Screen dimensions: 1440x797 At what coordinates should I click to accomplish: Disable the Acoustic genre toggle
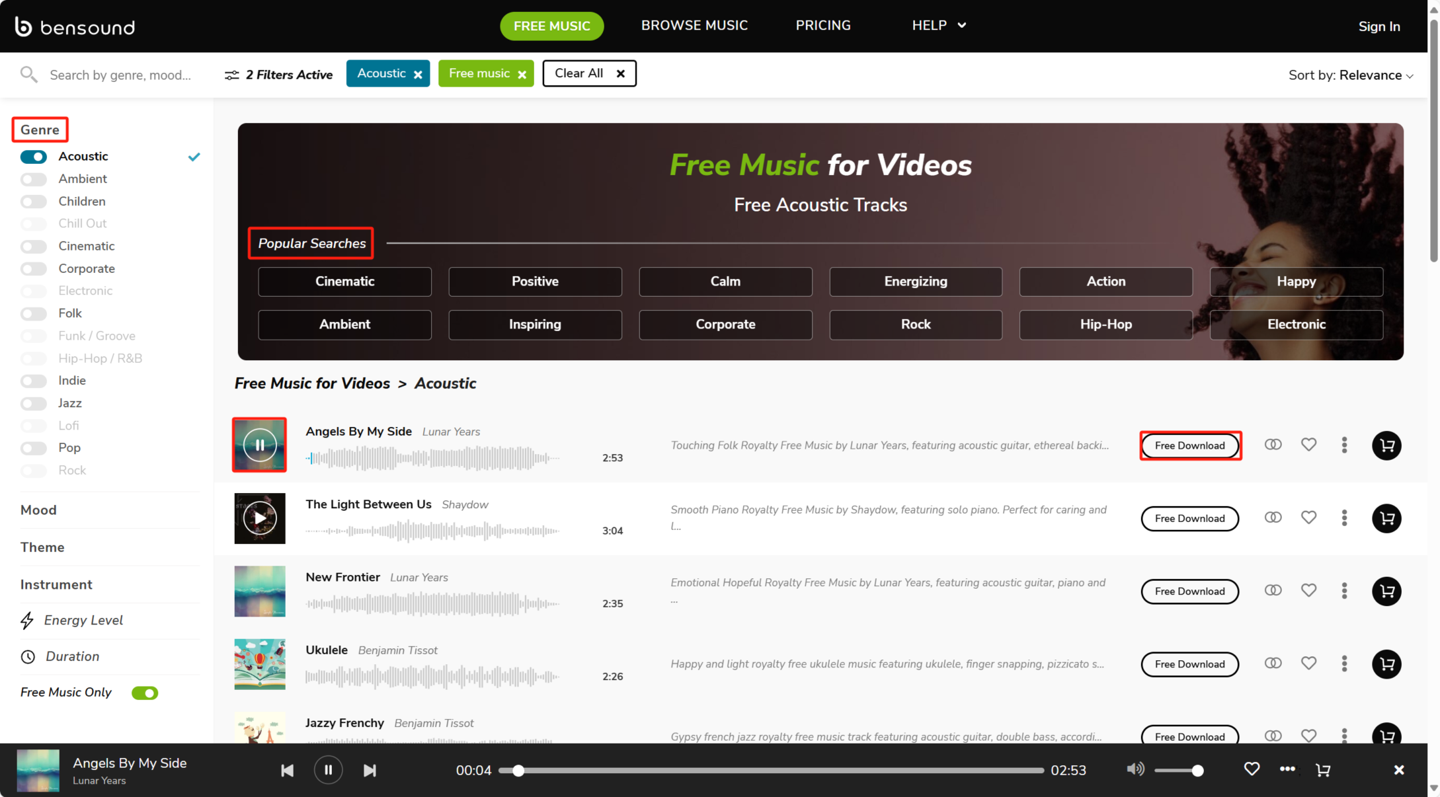point(34,157)
